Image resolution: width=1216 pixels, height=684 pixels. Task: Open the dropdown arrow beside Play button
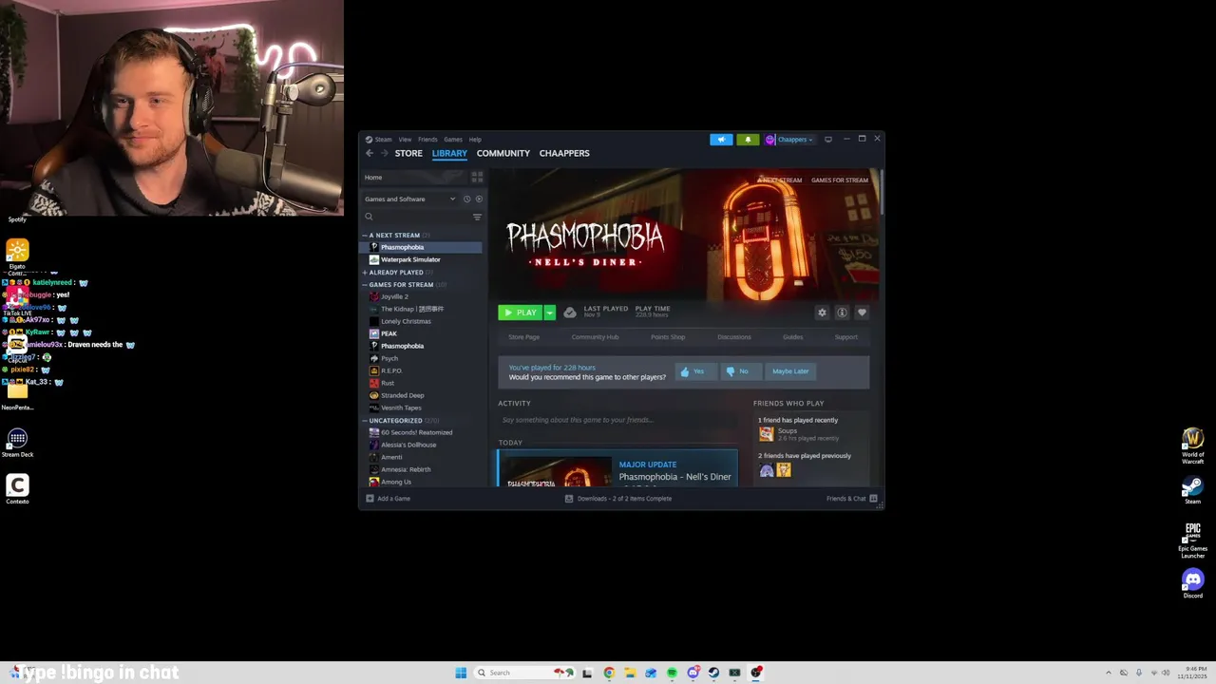pos(549,313)
